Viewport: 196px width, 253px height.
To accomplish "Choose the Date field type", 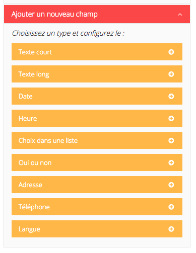I will pyautogui.click(x=97, y=96).
